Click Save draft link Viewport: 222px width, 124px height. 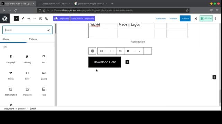(161, 19)
